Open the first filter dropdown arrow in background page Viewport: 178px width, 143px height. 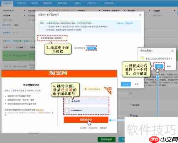tap(25, 11)
